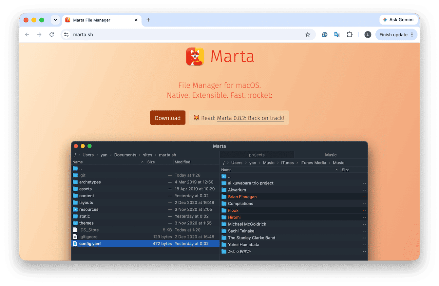Click the Yohei Hamabata folder name

tap(244, 245)
